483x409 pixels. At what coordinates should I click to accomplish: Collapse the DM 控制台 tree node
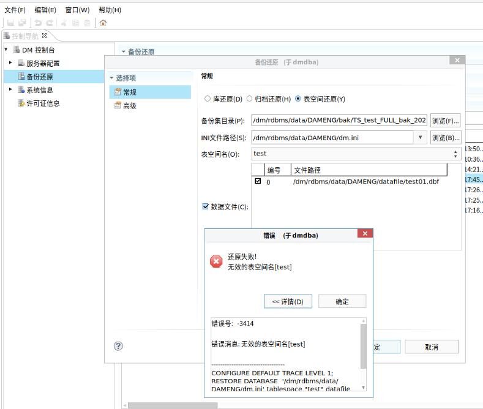(x=6, y=49)
